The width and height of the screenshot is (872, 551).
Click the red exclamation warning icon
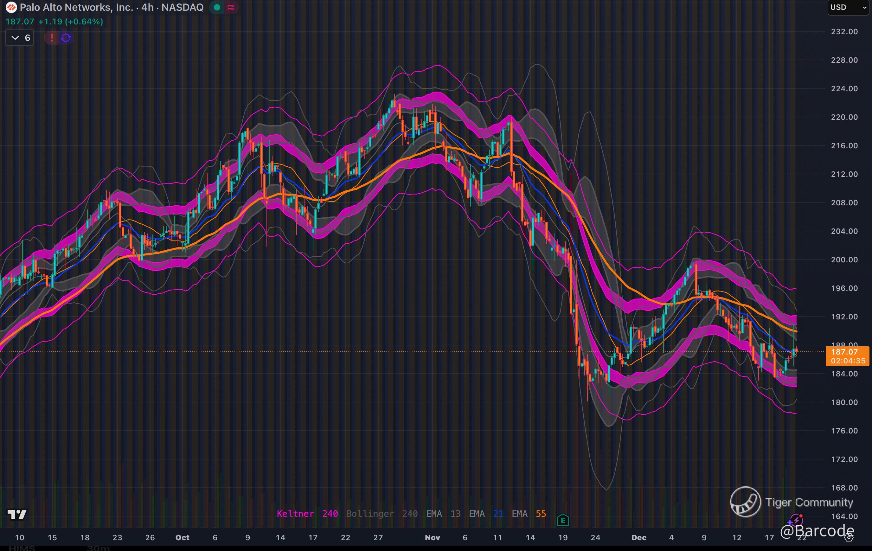(x=52, y=38)
